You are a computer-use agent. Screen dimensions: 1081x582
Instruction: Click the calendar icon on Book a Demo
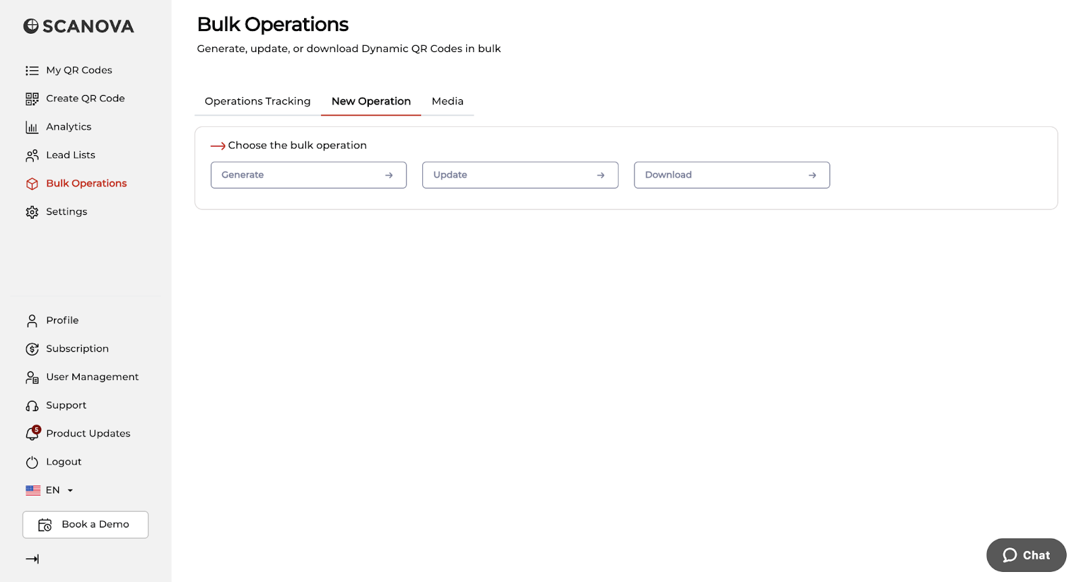[x=45, y=525]
